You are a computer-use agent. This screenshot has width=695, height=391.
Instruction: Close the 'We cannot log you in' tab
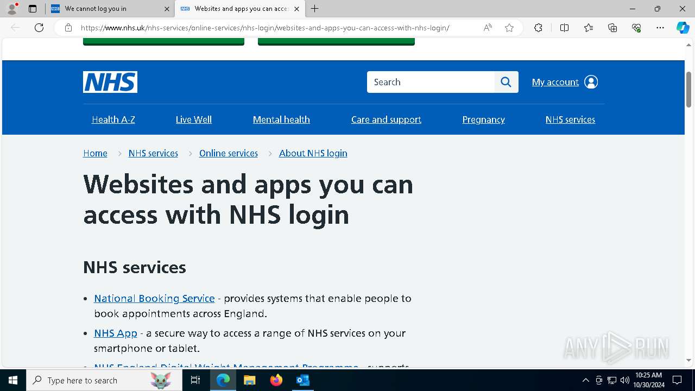167,9
